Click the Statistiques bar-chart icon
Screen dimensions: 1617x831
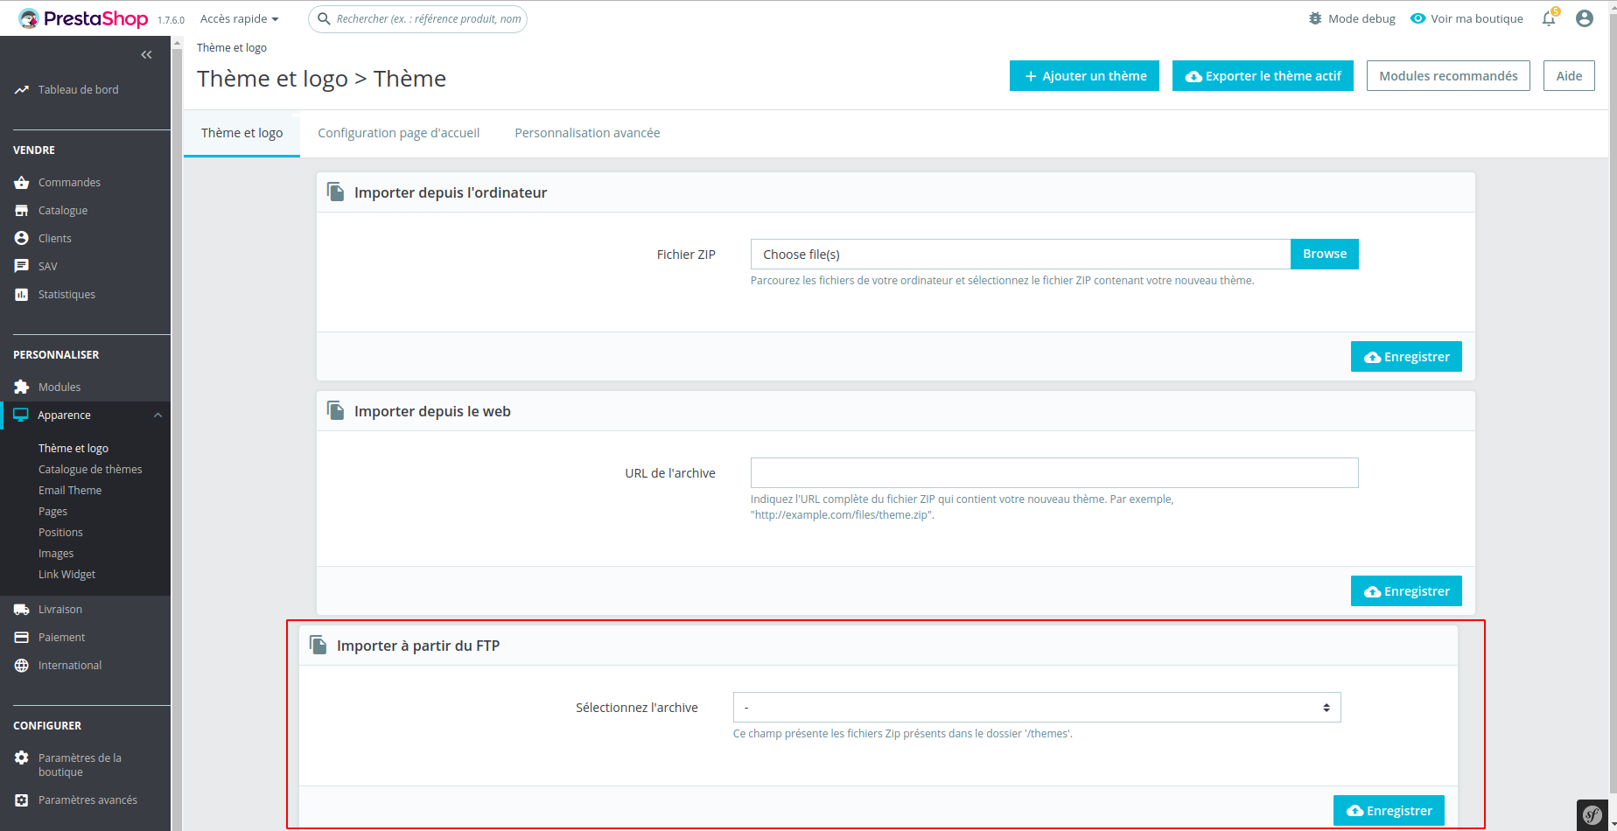point(21,294)
